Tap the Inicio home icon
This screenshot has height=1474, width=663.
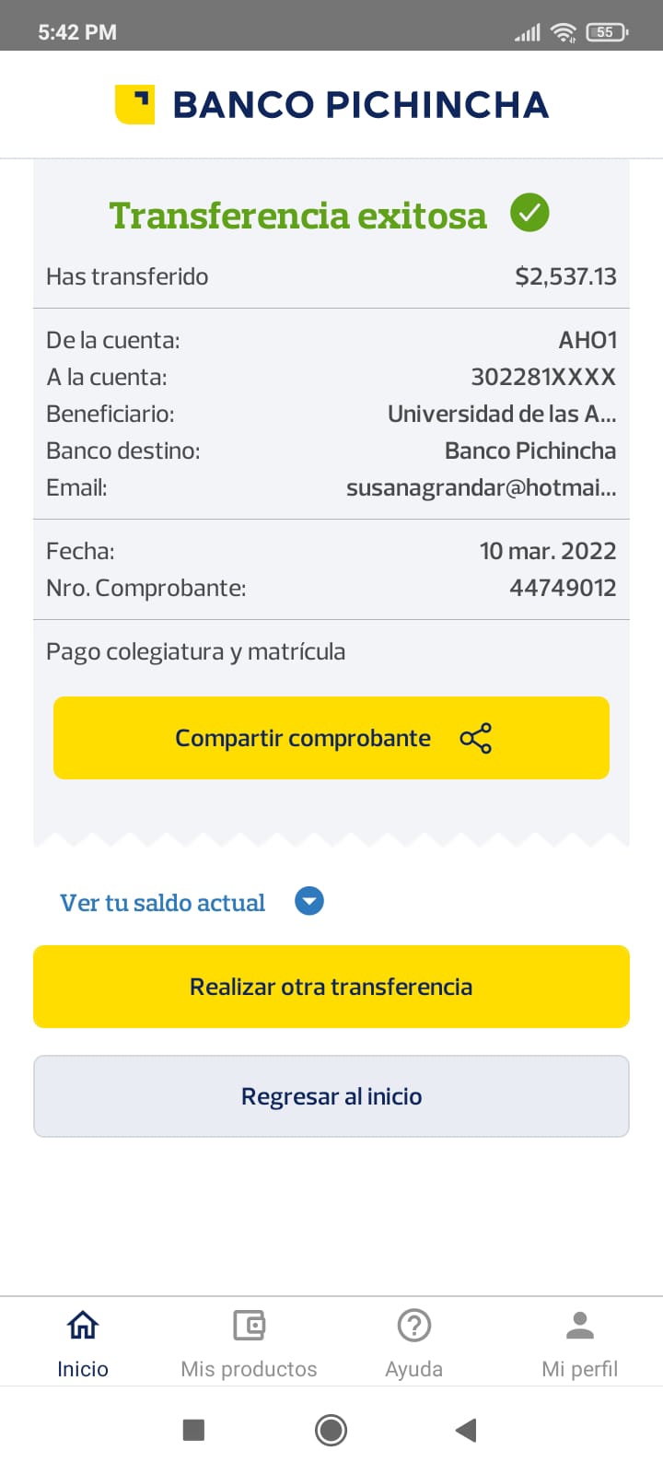coord(83,1326)
